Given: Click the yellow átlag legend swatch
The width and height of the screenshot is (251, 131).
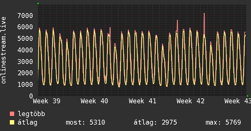Looking at the screenshot, I should pyautogui.click(x=12, y=122).
